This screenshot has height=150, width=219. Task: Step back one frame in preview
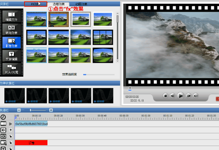pyautogui.click(x=173, y=96)
